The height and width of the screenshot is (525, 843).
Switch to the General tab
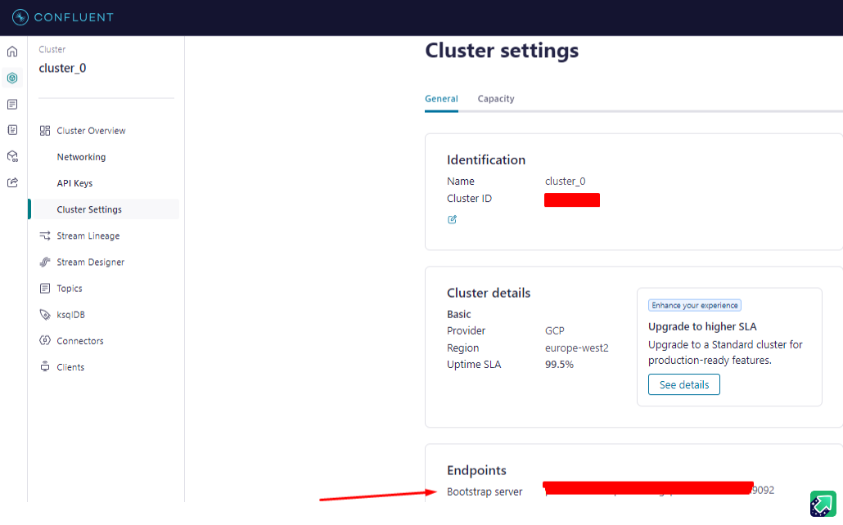coord(441,99)
